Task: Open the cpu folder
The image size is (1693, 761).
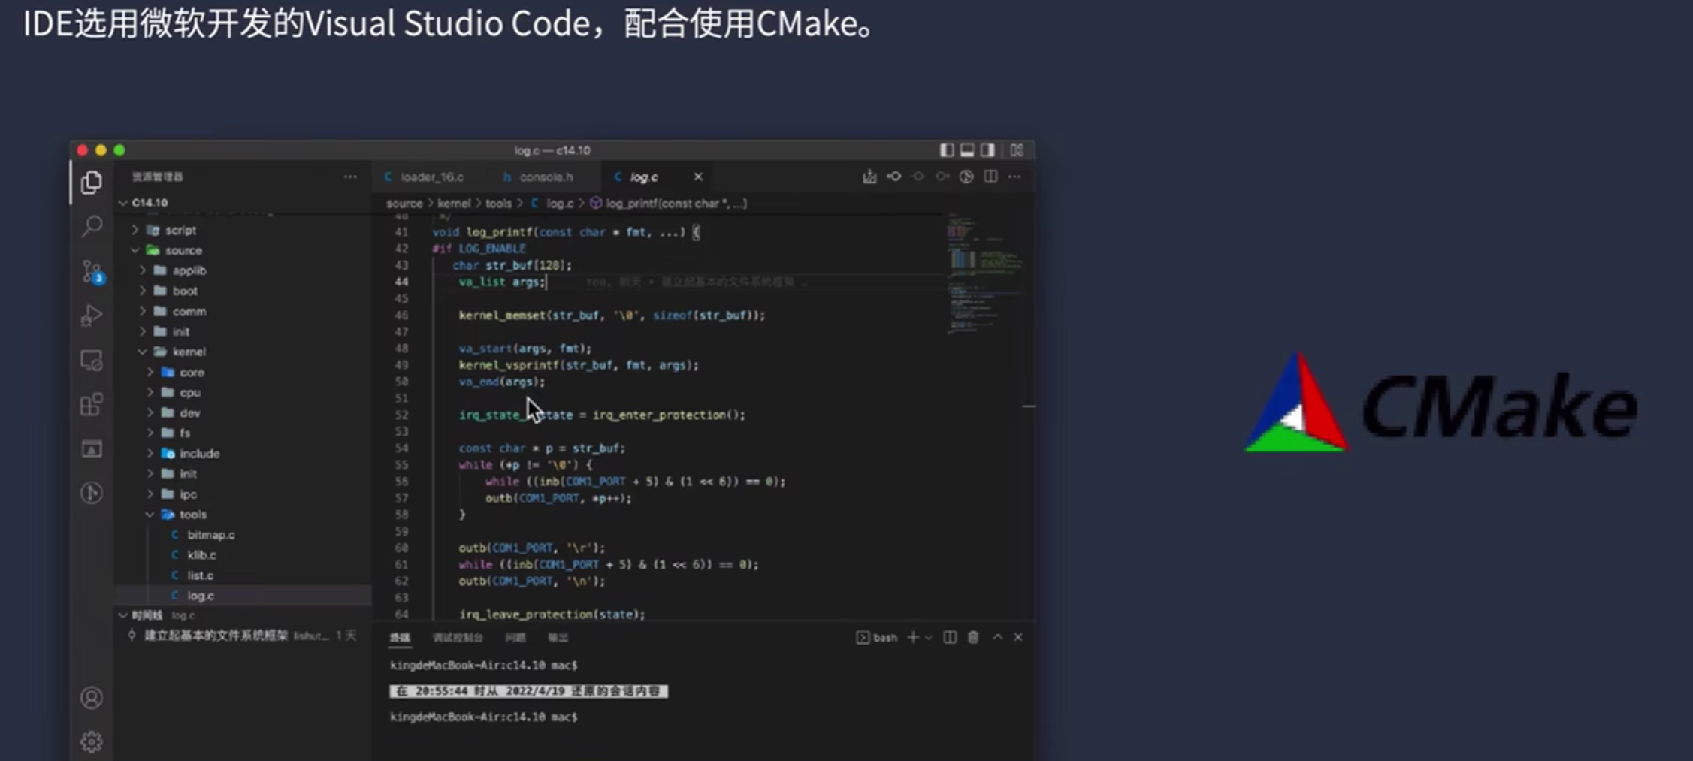Action: [x=190, y=392]
